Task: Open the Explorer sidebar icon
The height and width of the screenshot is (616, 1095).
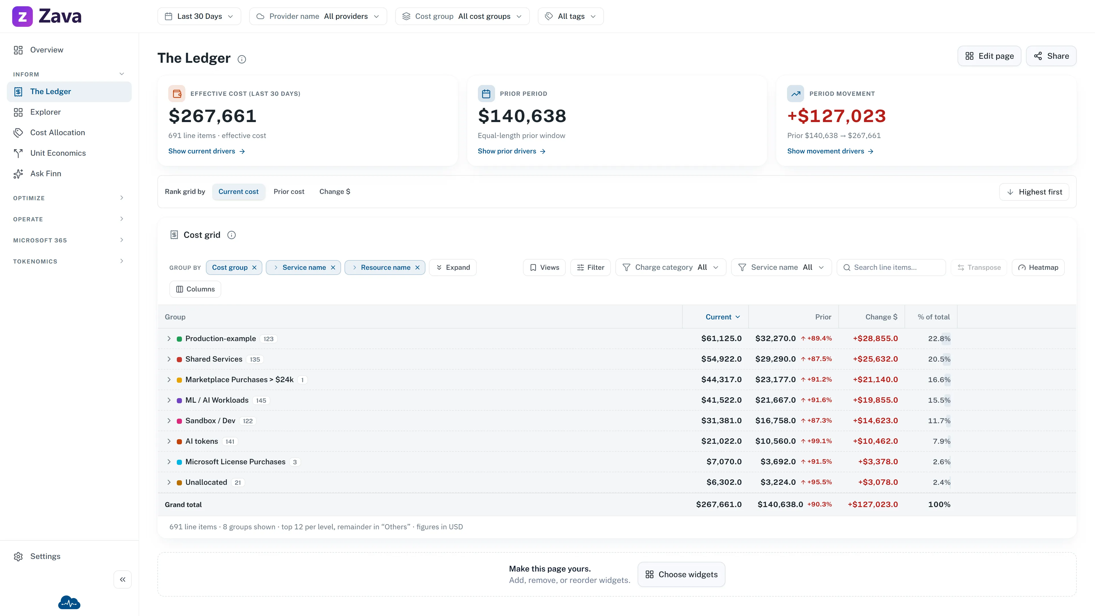Action: (x=18, y=112)
